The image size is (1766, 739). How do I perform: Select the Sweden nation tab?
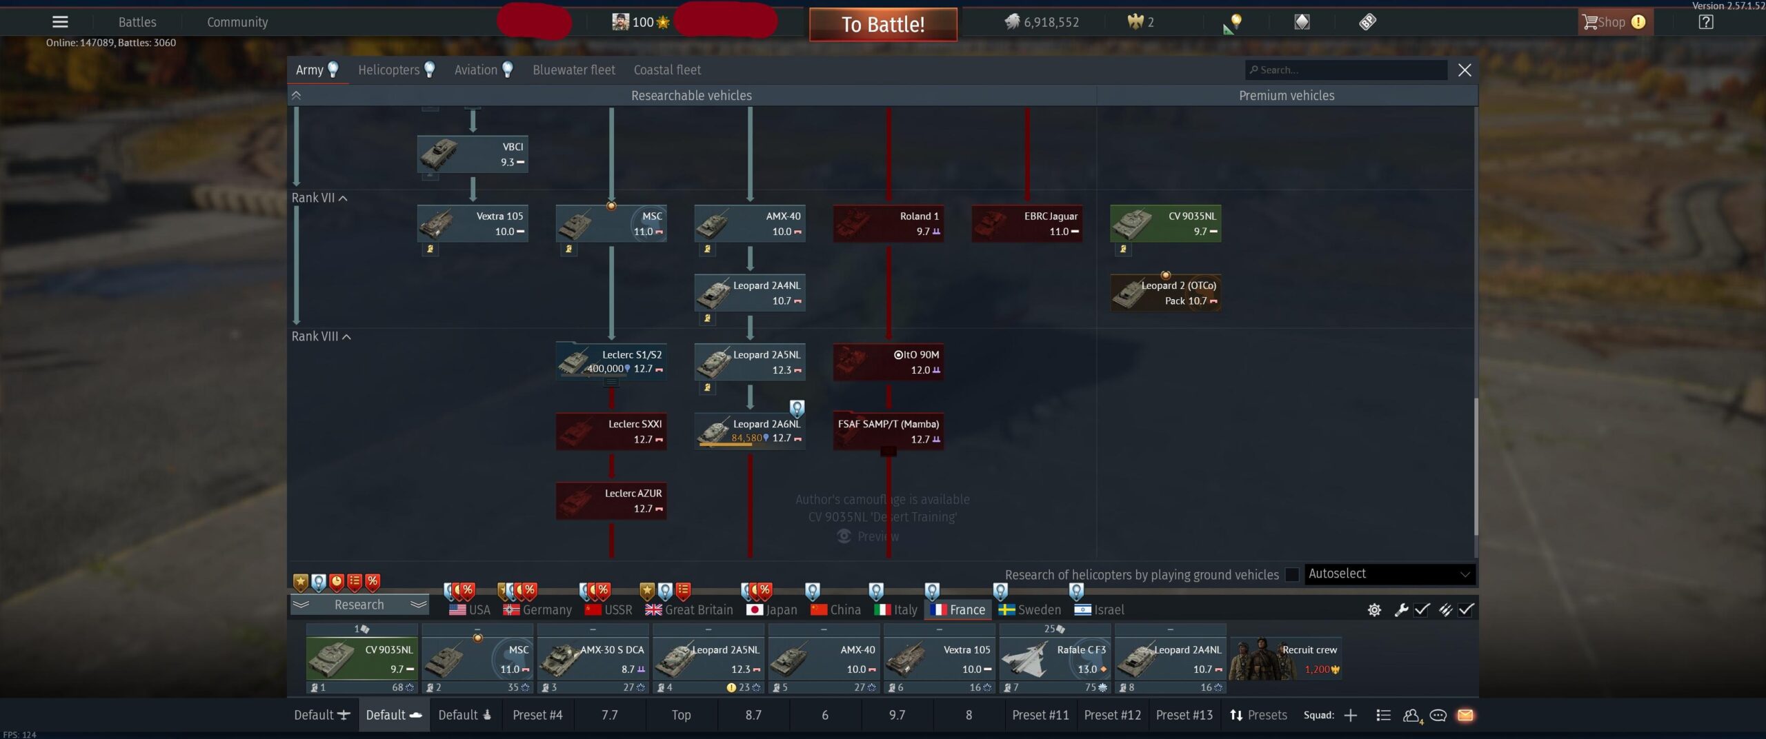click(x=1030, y=610)
